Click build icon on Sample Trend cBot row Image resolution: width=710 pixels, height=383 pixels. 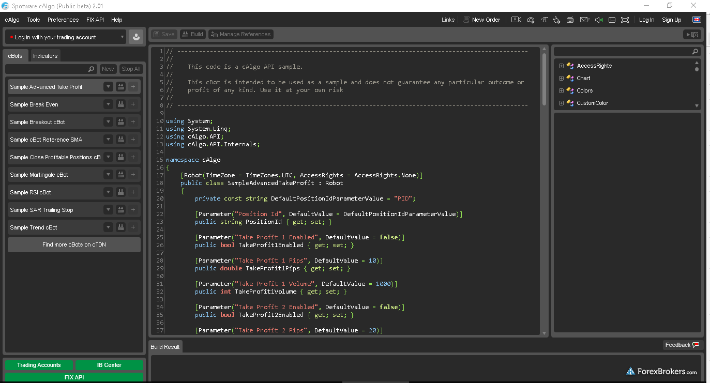tap(120, 227)
